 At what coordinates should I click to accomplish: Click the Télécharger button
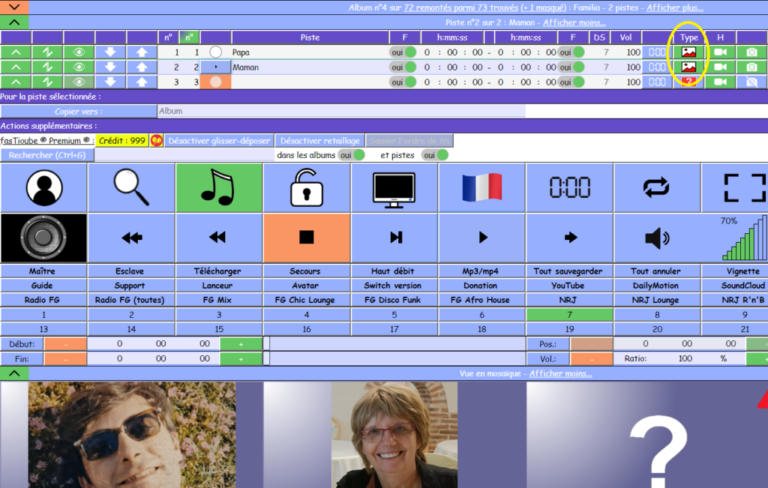[x=219, y=271]
